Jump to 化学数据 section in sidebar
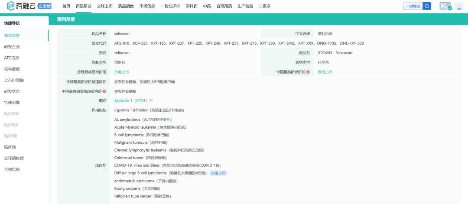Viewport: 468px width, 204px height. pyautogui.click(x=12, y=69)
